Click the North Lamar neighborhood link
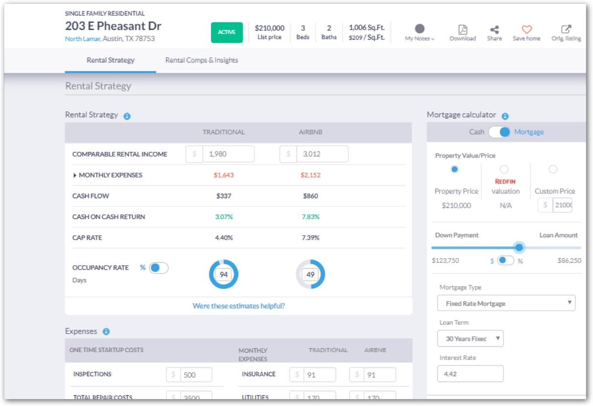Screen dimensions: 593x406 coord(83,39)
